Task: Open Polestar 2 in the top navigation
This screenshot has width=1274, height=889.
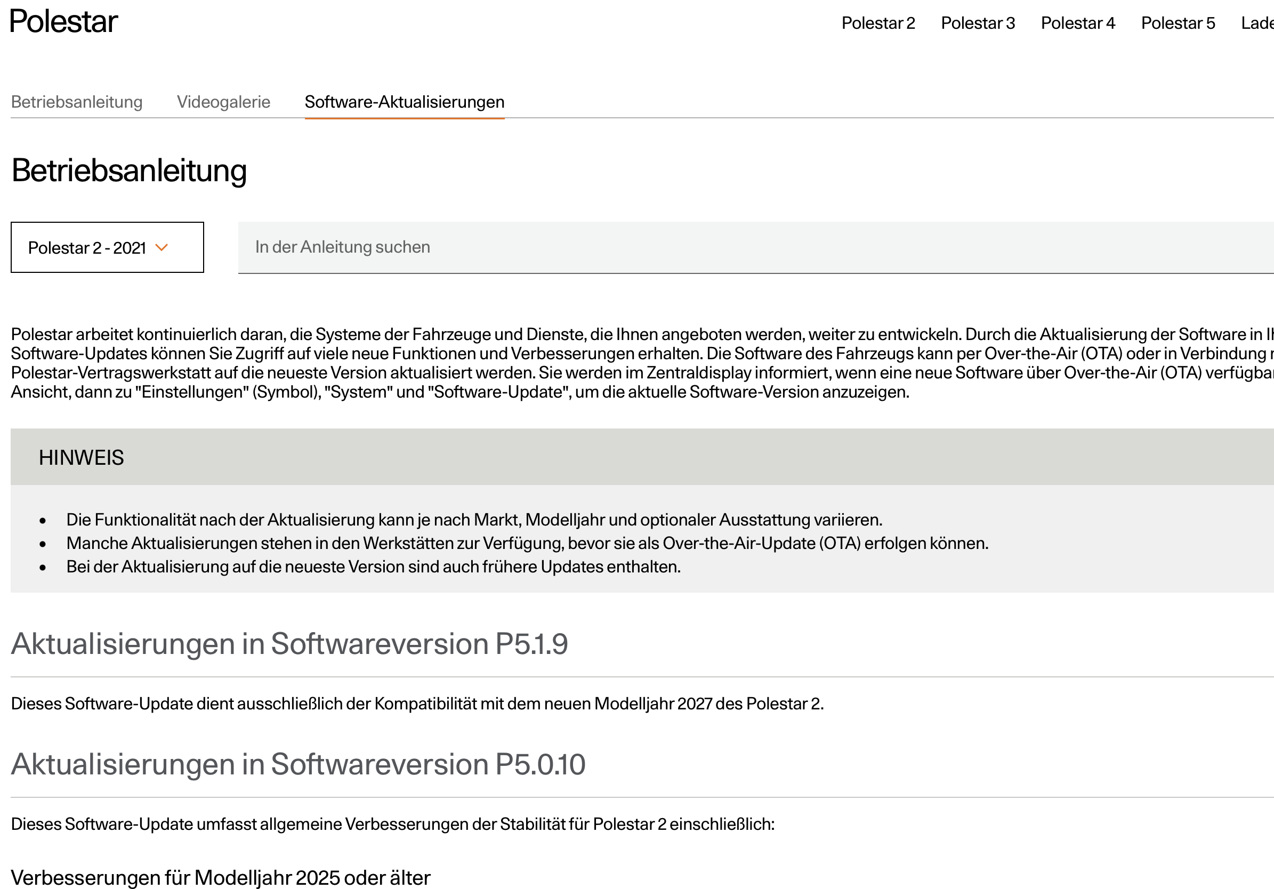Action: click(878, 23)
